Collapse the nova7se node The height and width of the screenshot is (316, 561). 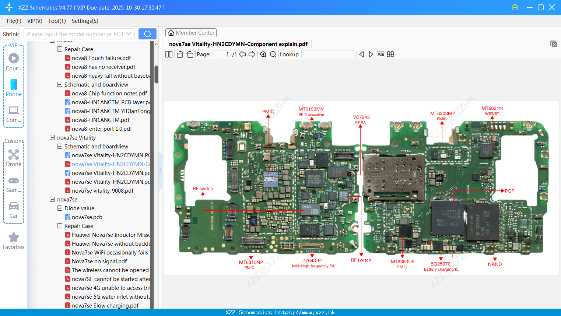coord(52,199)
